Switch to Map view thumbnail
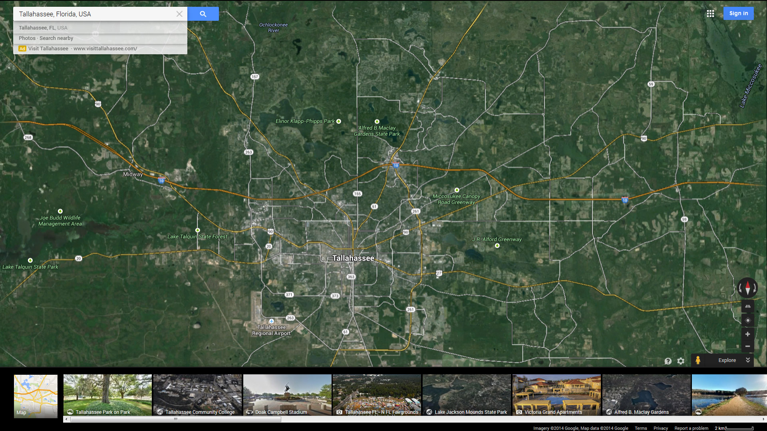The height and width of the screenshot is (431, 767). (36, 396)
